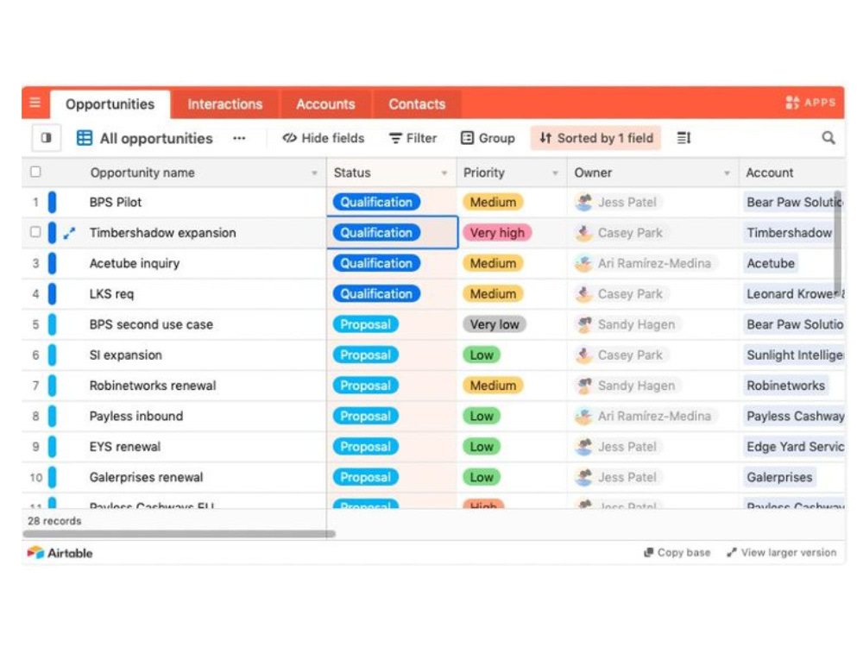This screenshot has height=647, width=863.
Task: Switch to the Contacts tab
Action: (x=417, y=104)
